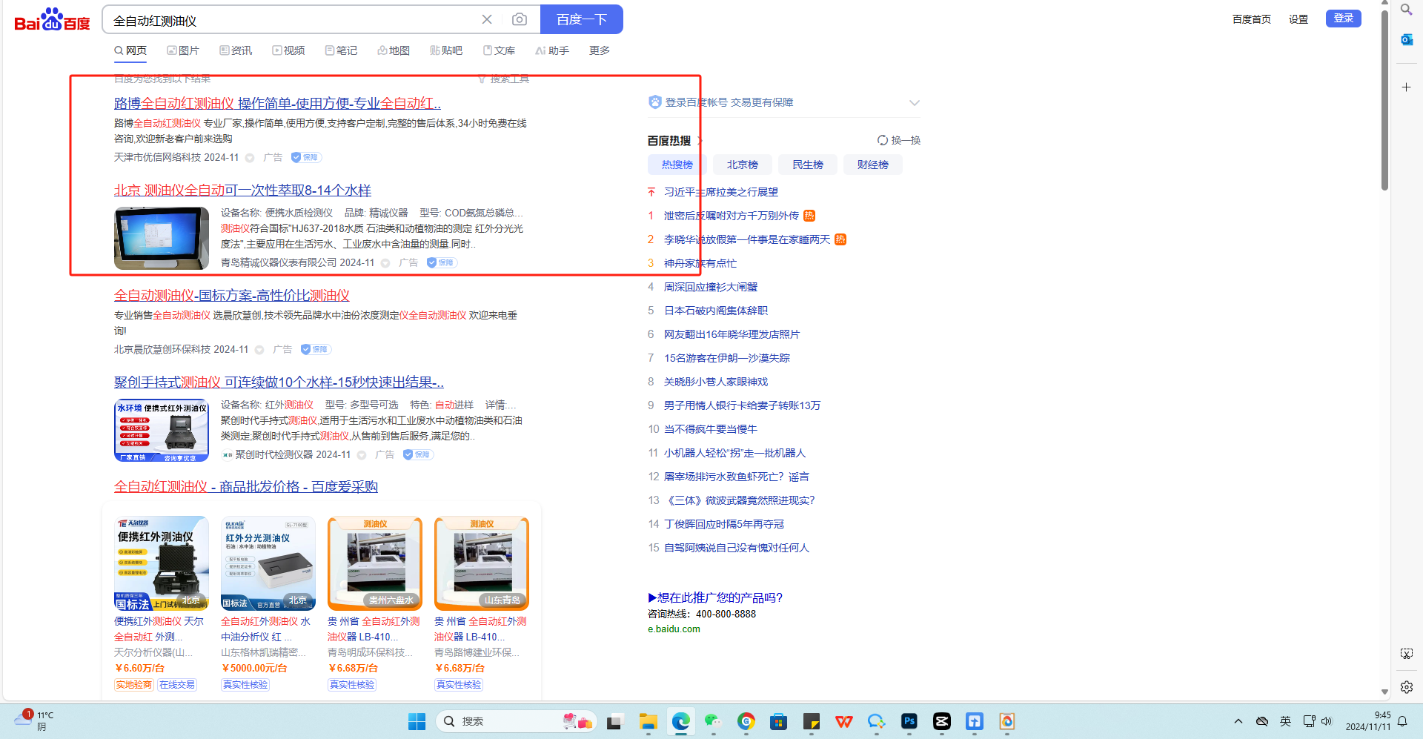Expand the login security notice chevron
This screenshot has height=739, width=1423.
(x=914, y=103)
